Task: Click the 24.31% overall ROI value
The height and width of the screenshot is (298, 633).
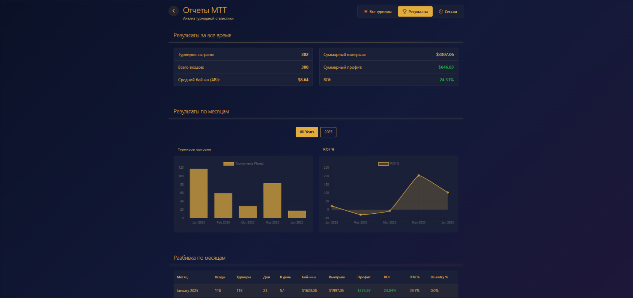Action: [447, 80]
